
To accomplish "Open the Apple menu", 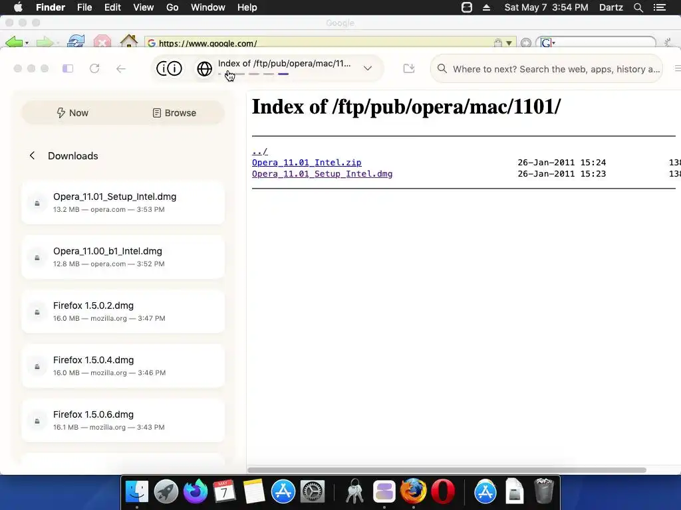I will (x=18, y=7).
